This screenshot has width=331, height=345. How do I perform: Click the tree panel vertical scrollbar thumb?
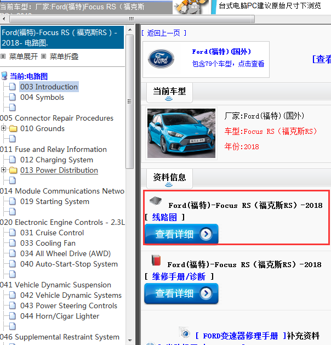[x=130, y=101]
